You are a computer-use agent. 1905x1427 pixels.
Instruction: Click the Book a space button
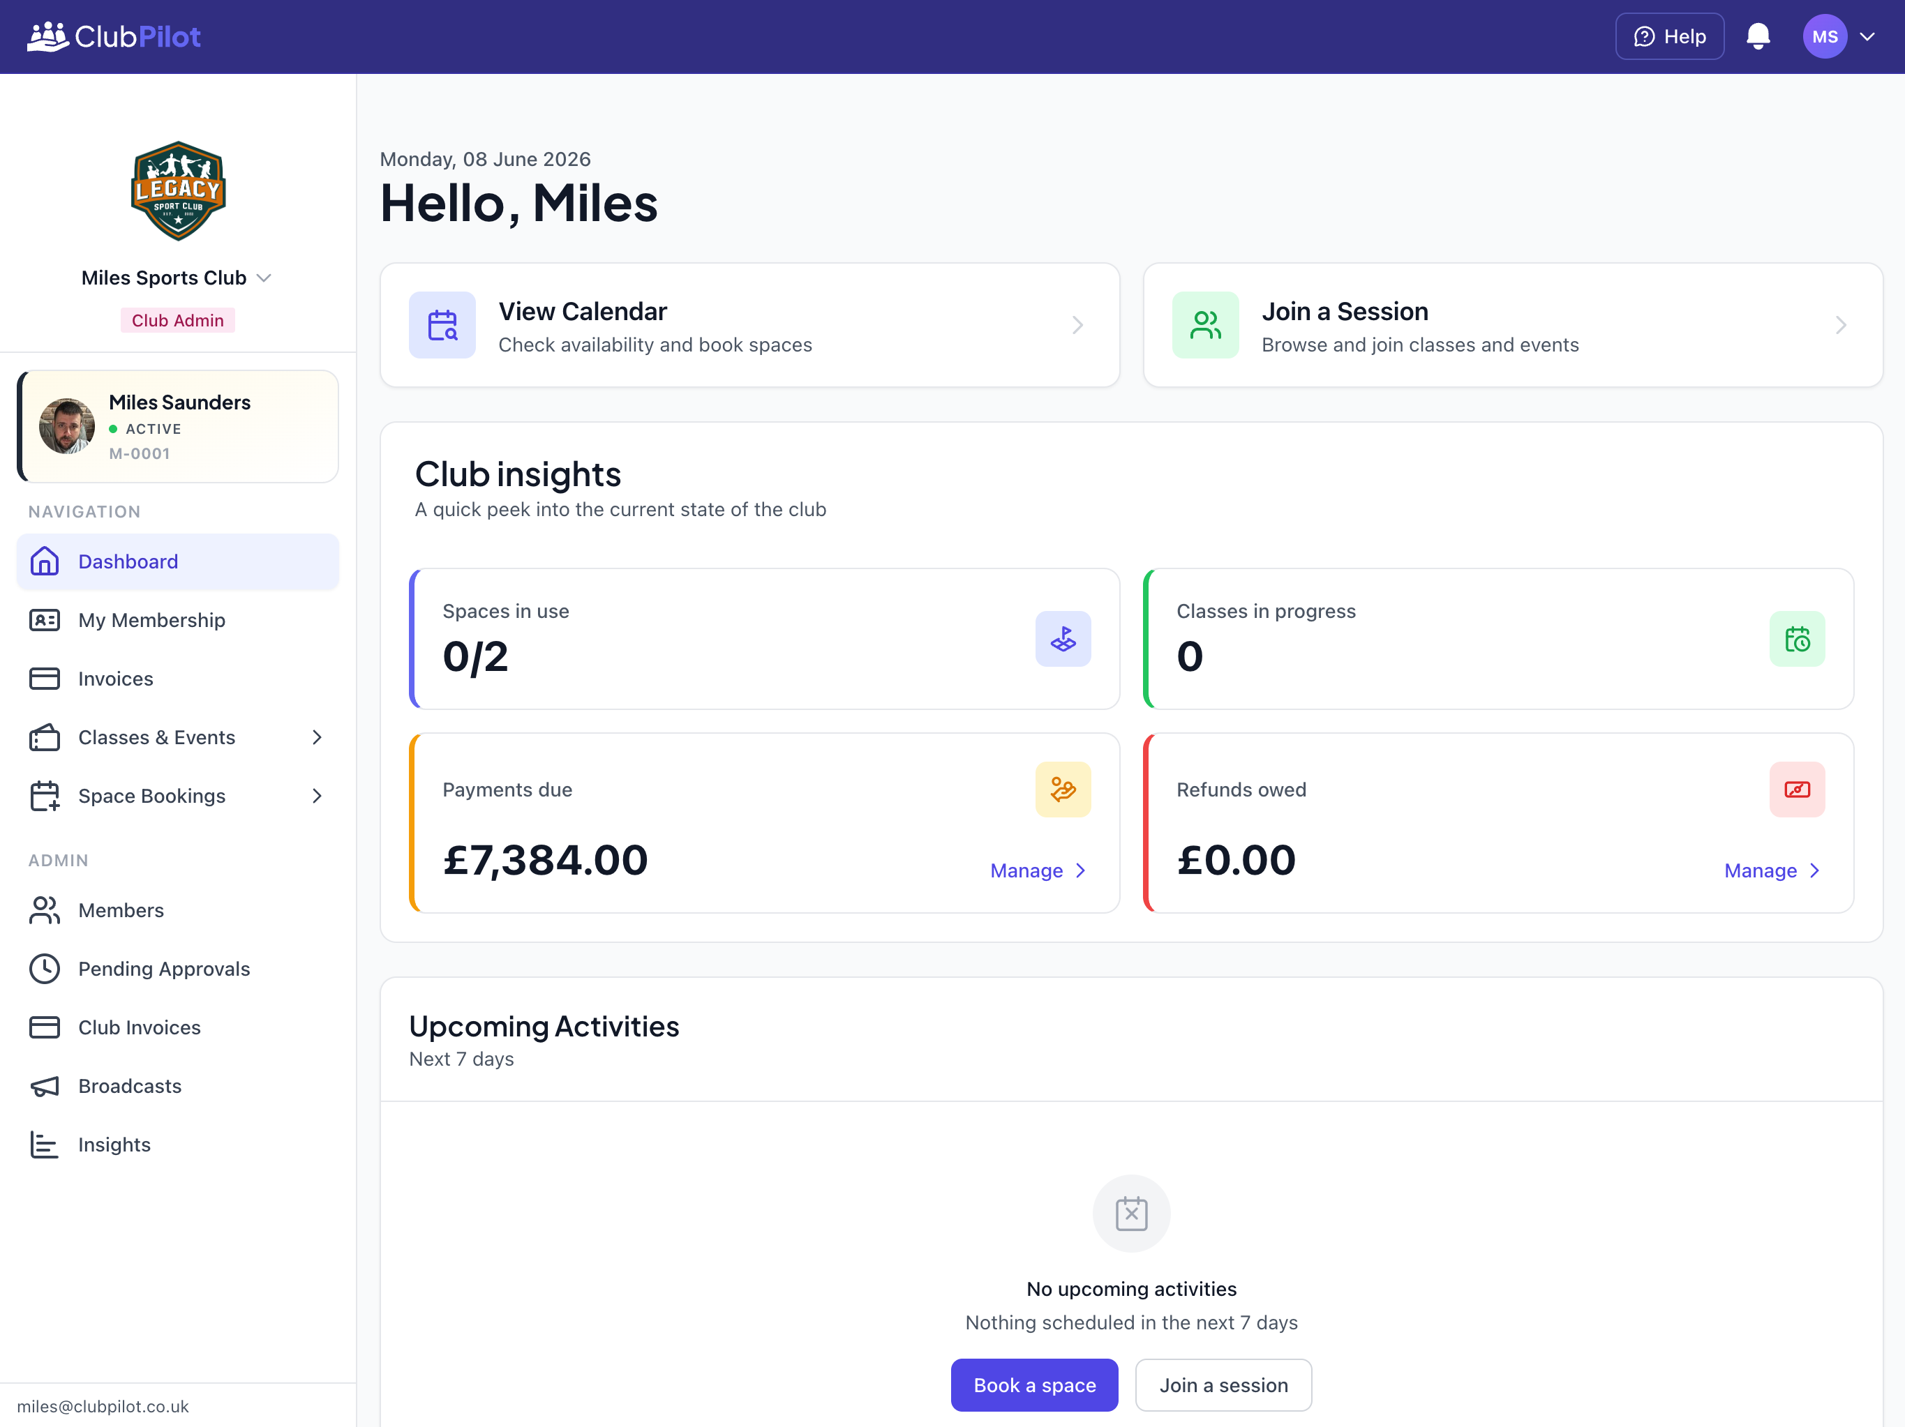(x=1033, y=1385)
